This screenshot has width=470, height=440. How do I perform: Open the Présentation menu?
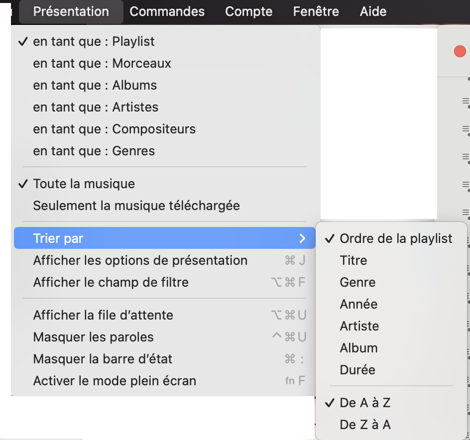tap(71, 11)
